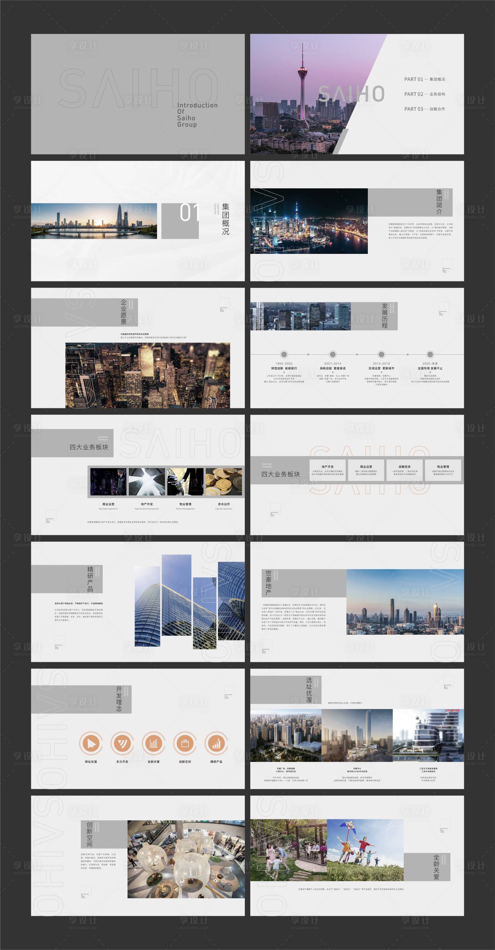Click the 地产开发 Real Estate Development label
The height and width of the screenshot is (950, 495).
pos(146,506)
